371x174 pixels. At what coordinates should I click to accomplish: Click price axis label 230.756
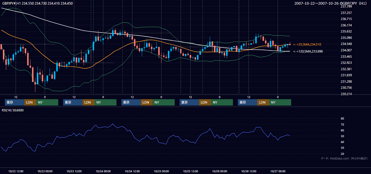346,88
